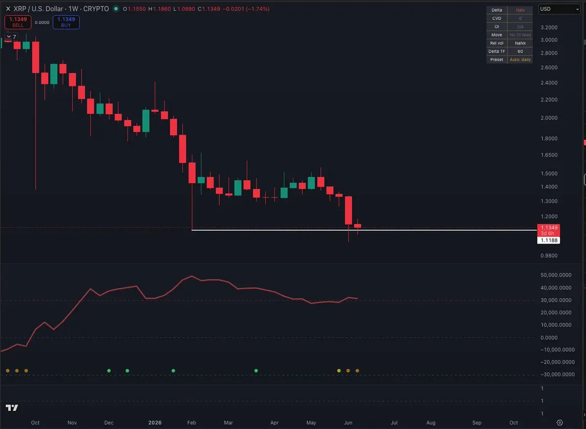Click the 50,000.0000 indicator axis label
The image size is (586, 429).
tap(556, 275)
